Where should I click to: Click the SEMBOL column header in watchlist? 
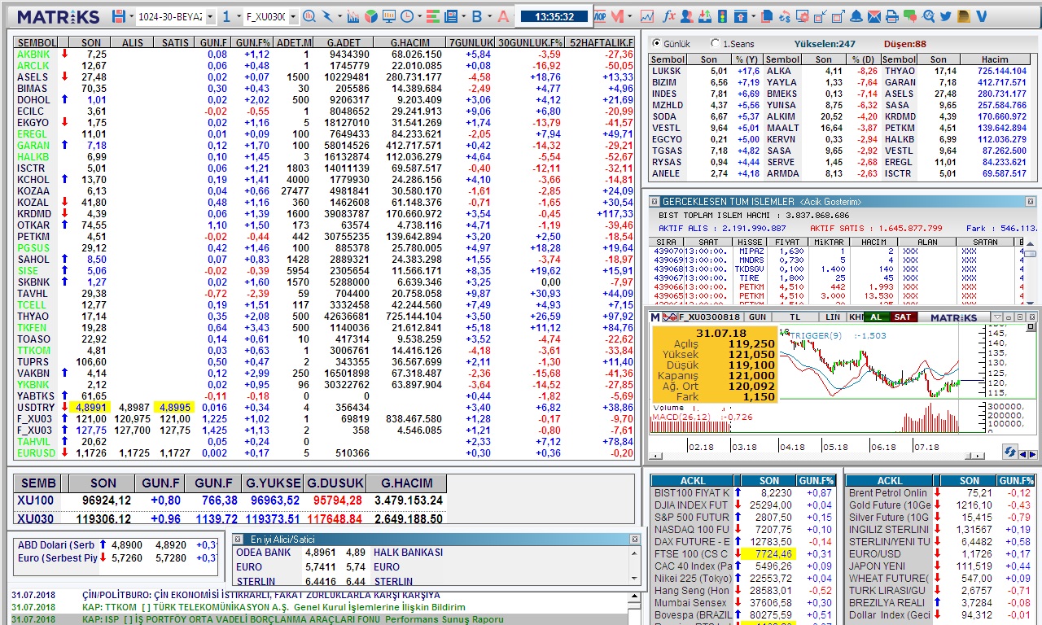point(36,42)
